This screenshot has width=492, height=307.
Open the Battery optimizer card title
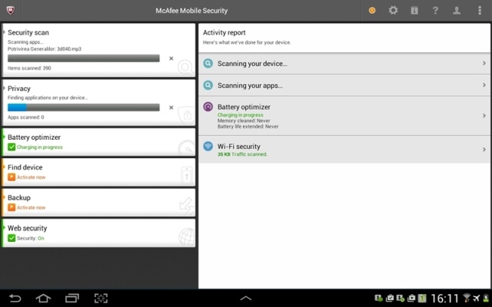click(x=34, y=138)
